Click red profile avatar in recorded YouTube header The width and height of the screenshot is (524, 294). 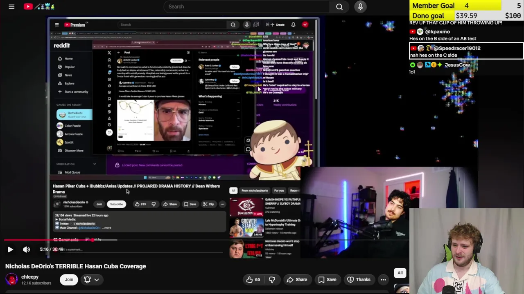[x=305, y=25]
